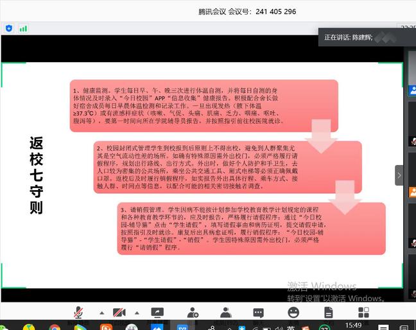Open video options arrow beside camera
Screen dimensions: 416x330
140,313
